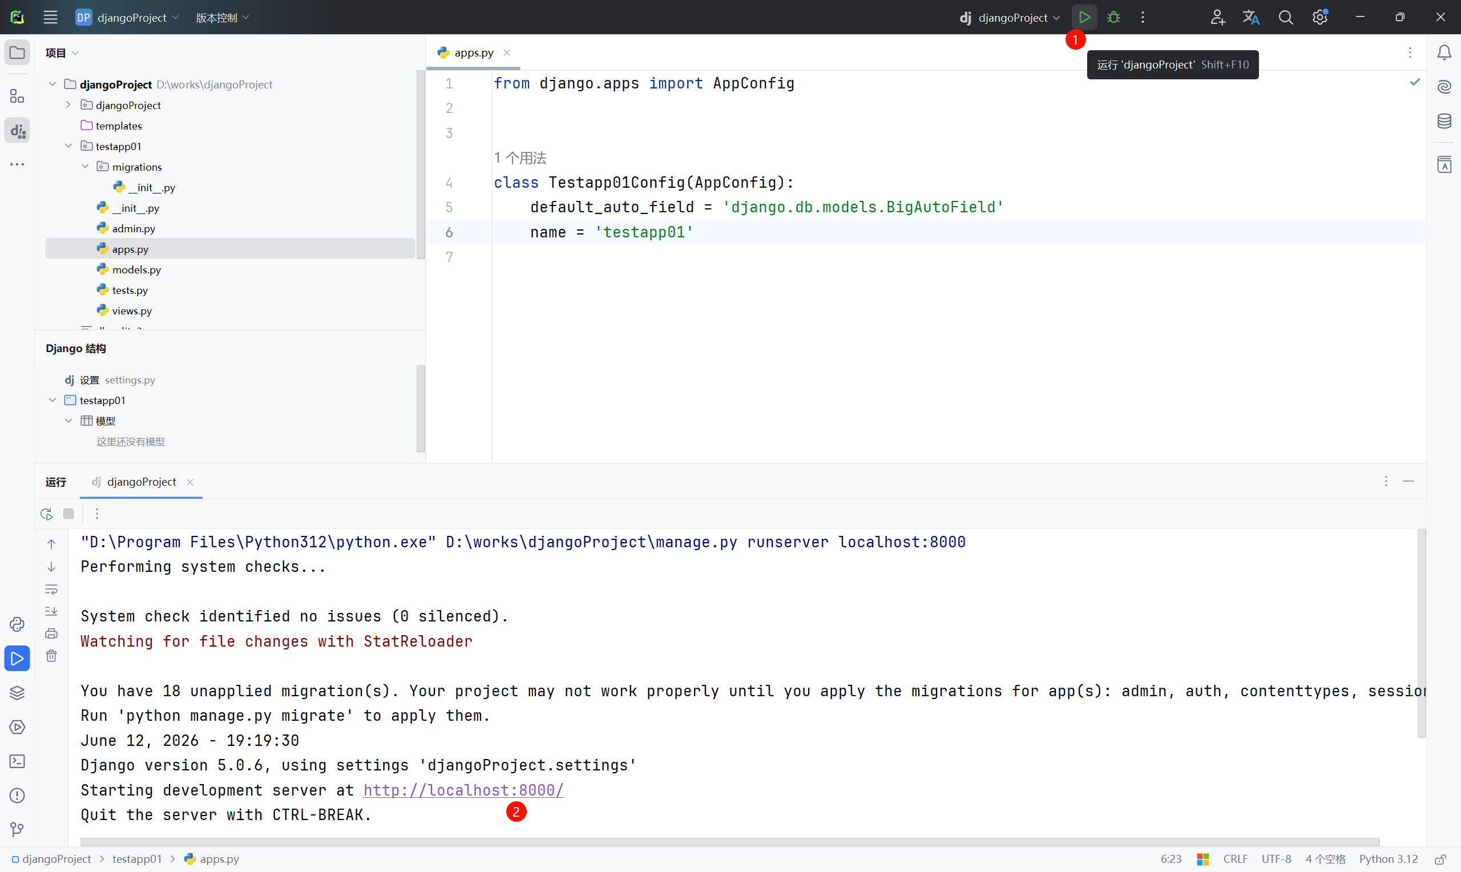Collapse the testapp01 folder in project tree
This screenshot has width=1461, height=872.
point(68,146)
